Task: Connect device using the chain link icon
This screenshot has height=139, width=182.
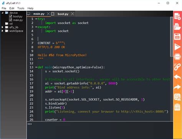Action: (x=177, y=67)
